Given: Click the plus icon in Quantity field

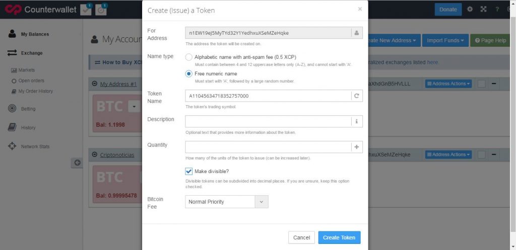Looking at the screenshot, I should point(357,147).
